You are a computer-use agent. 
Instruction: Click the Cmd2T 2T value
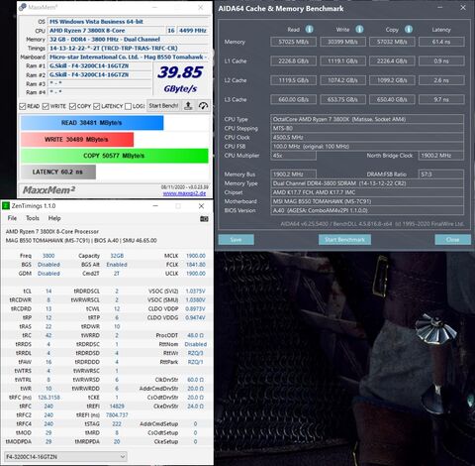[x=117, y=274]
